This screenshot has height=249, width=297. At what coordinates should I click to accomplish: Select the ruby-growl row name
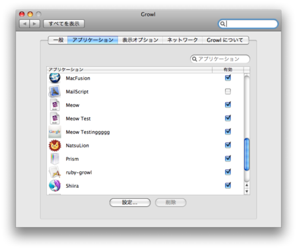[x=79, y=173]
